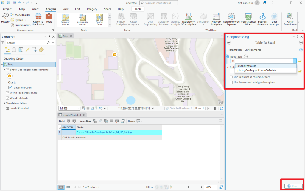Uncheck World Hillshade layer visibility

(x=7, y=98)
